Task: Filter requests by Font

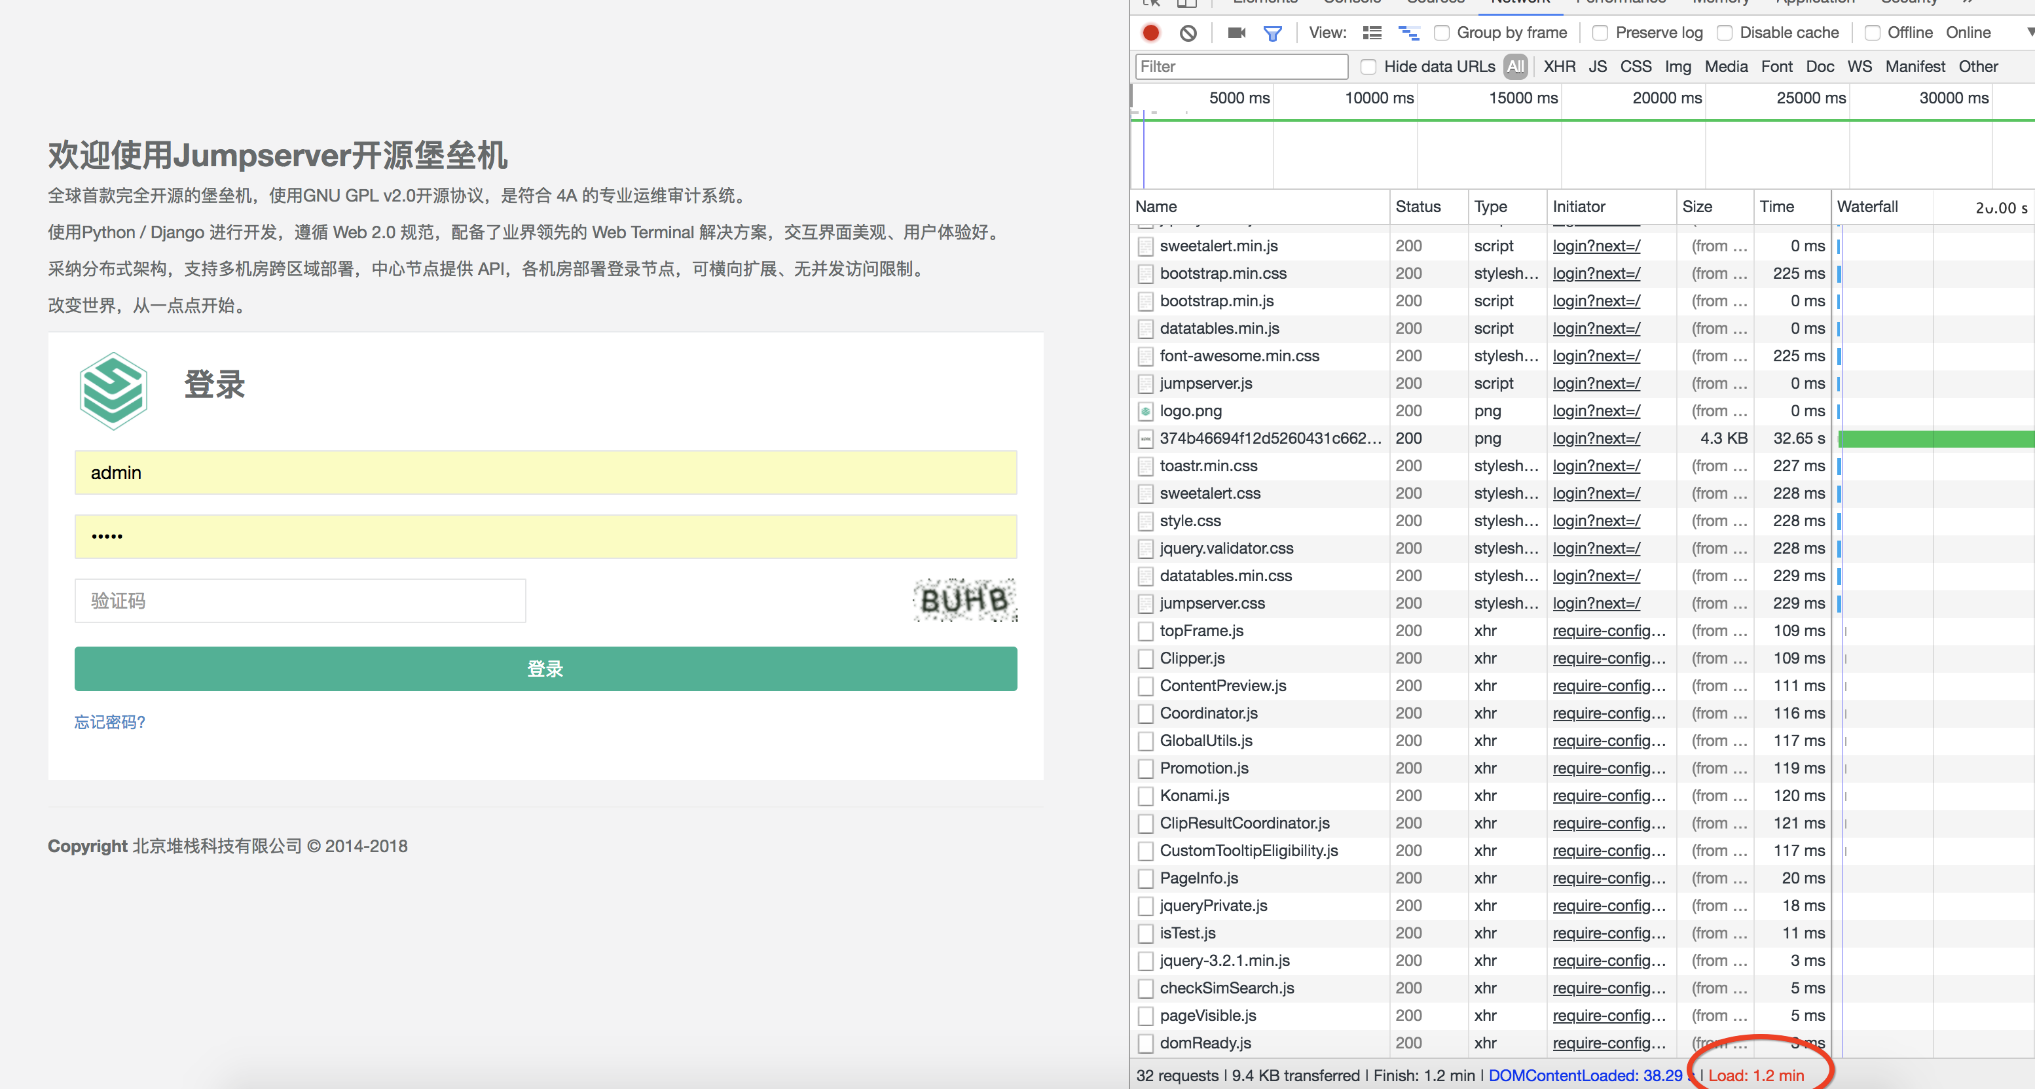Action: [x=1776, y=66]
